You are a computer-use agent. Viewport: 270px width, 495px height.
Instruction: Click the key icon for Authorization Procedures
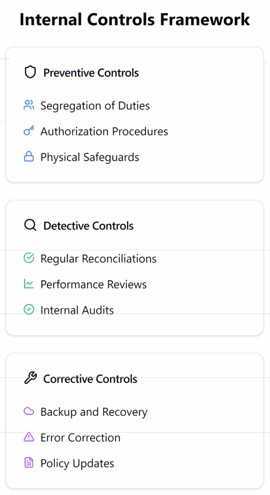28,131
